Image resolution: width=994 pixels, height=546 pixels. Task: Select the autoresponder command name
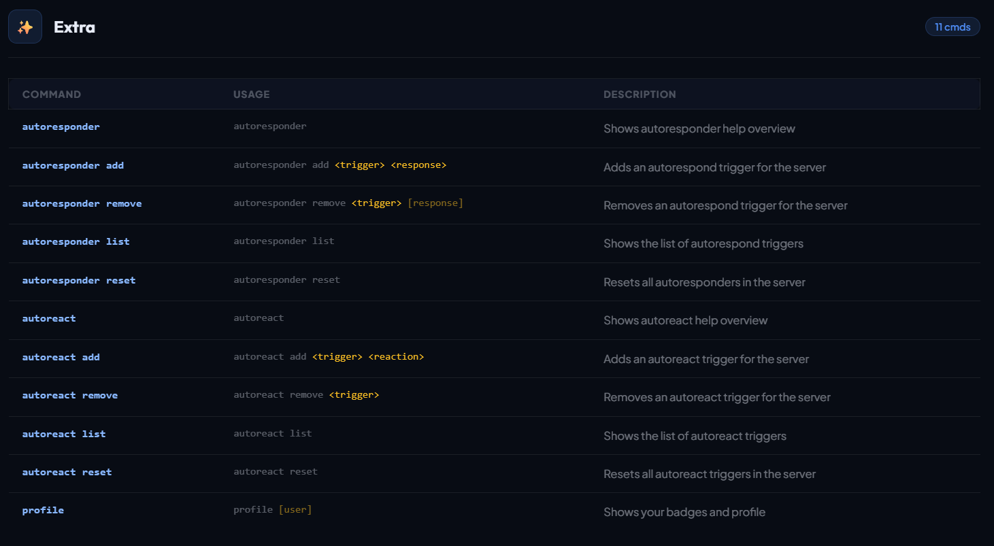[61, 126]
